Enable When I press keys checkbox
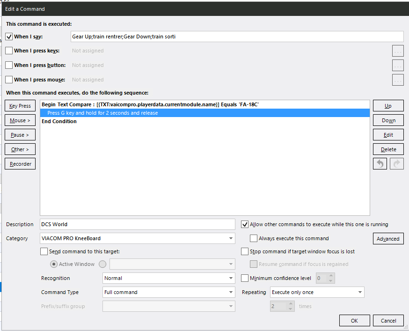 click(9, 51)
